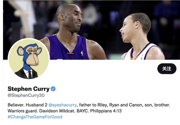Click the black necktie on avatar
The image size is (180, 125).
(x=30, y=75)
